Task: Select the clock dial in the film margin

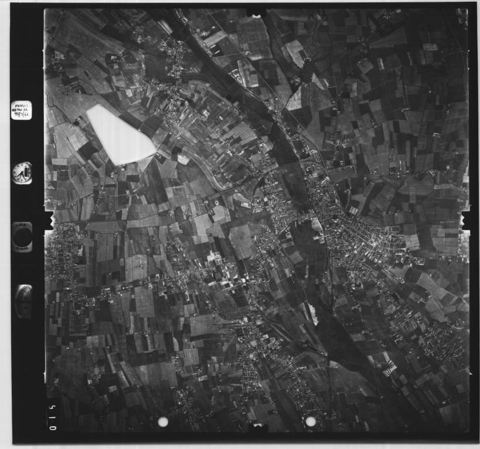Action: click(x=22, y=173)
